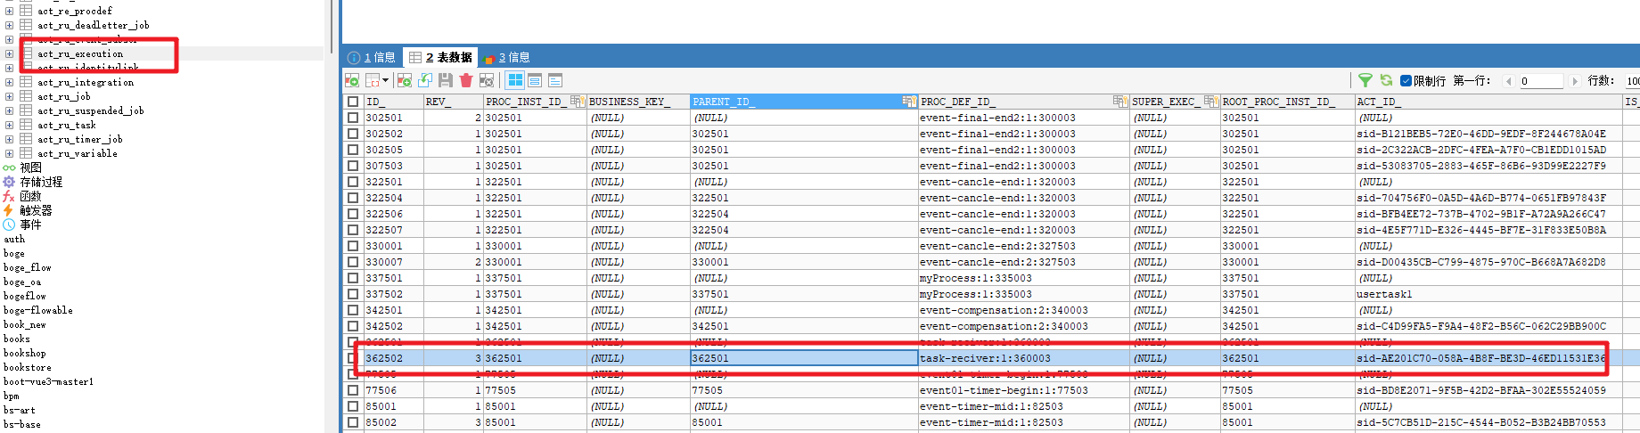Sort by the REV_ column header

pyautogui.click(x=453, y=102)
